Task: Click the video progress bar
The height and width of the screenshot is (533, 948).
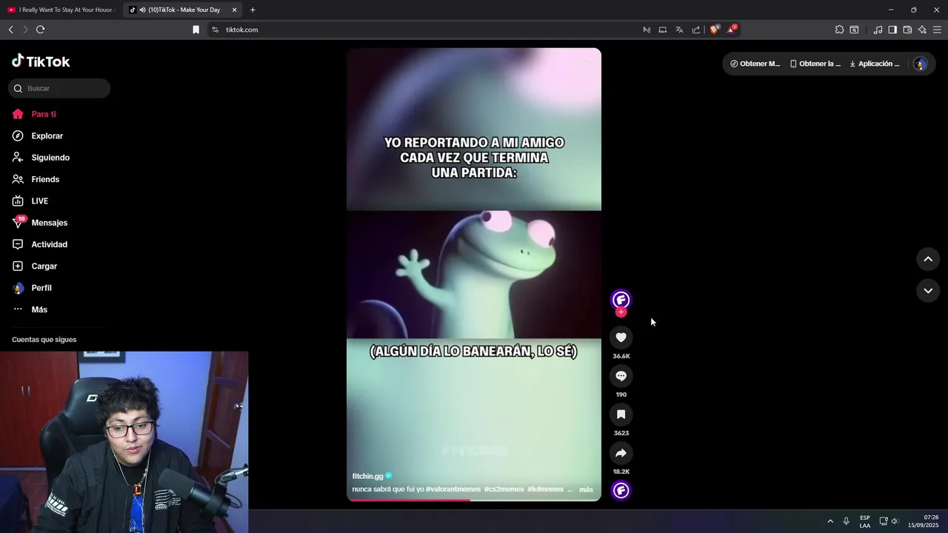Action: pos(474,500)
